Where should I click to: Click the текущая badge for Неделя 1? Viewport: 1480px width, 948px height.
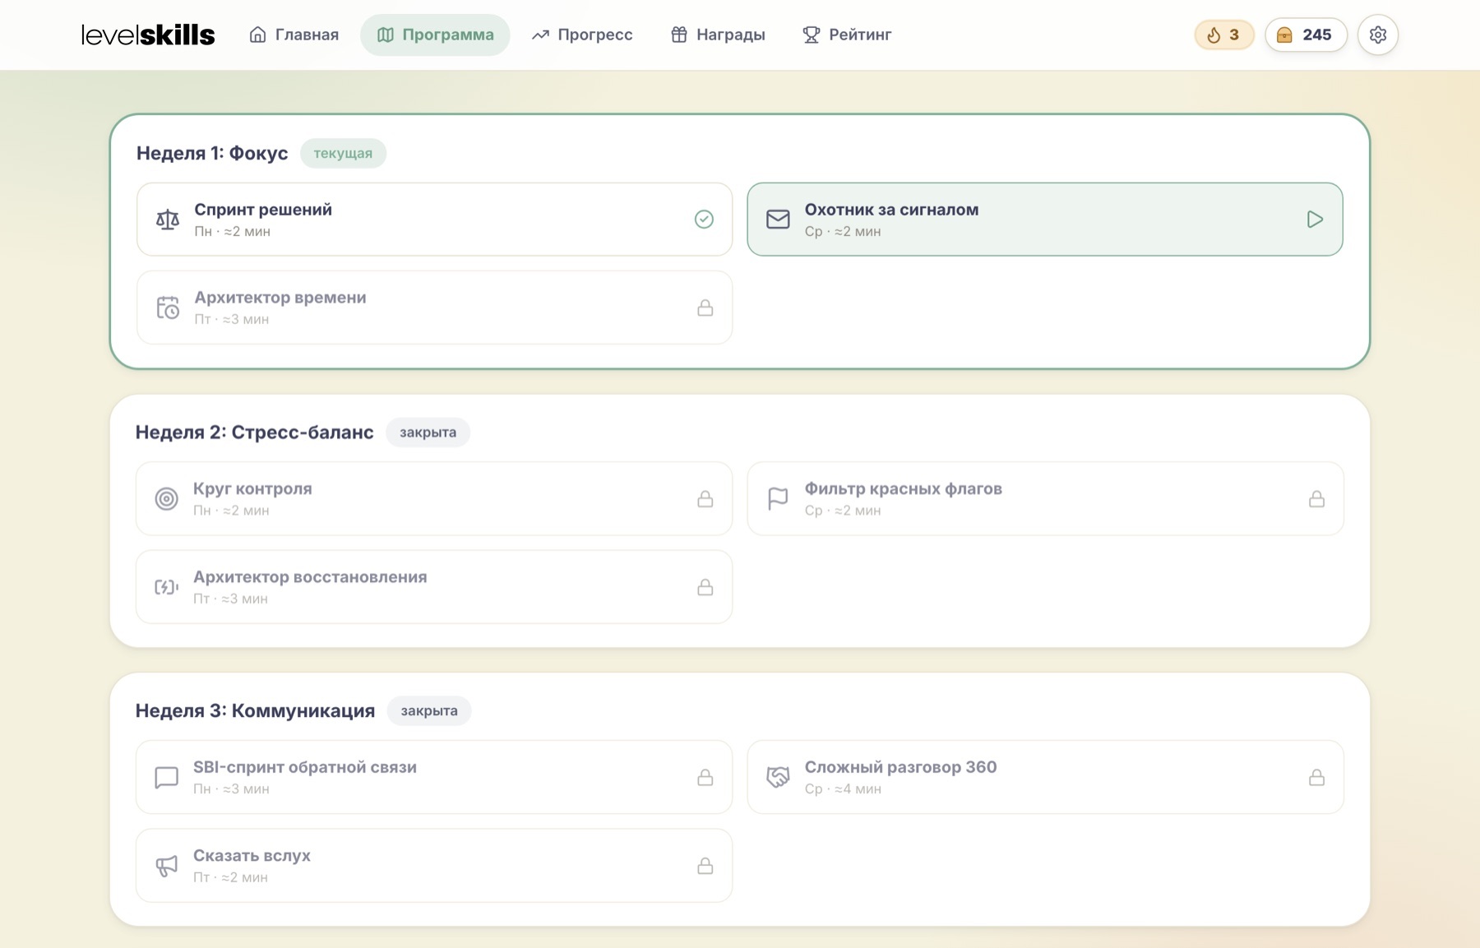click(343, 153)
